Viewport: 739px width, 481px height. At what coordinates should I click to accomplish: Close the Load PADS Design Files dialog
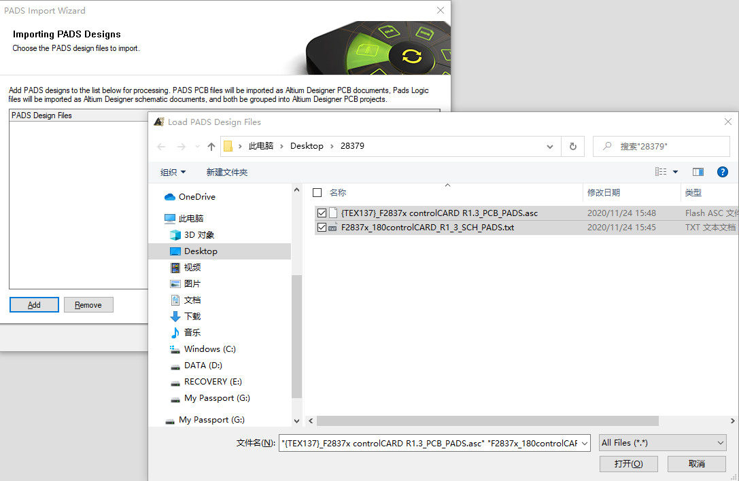coord(727,122)
